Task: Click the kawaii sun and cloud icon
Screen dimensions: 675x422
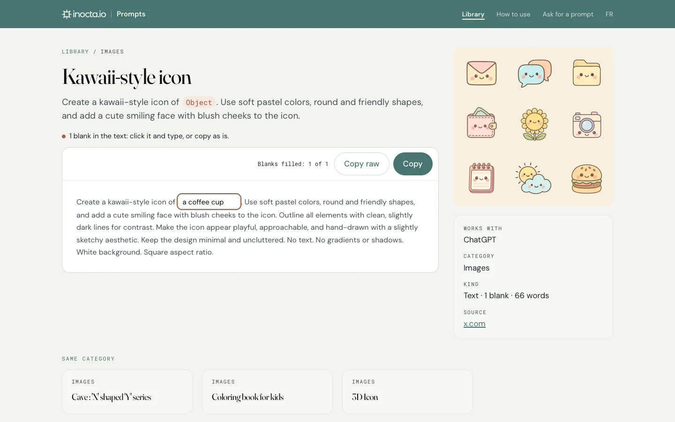Action: 533,179
